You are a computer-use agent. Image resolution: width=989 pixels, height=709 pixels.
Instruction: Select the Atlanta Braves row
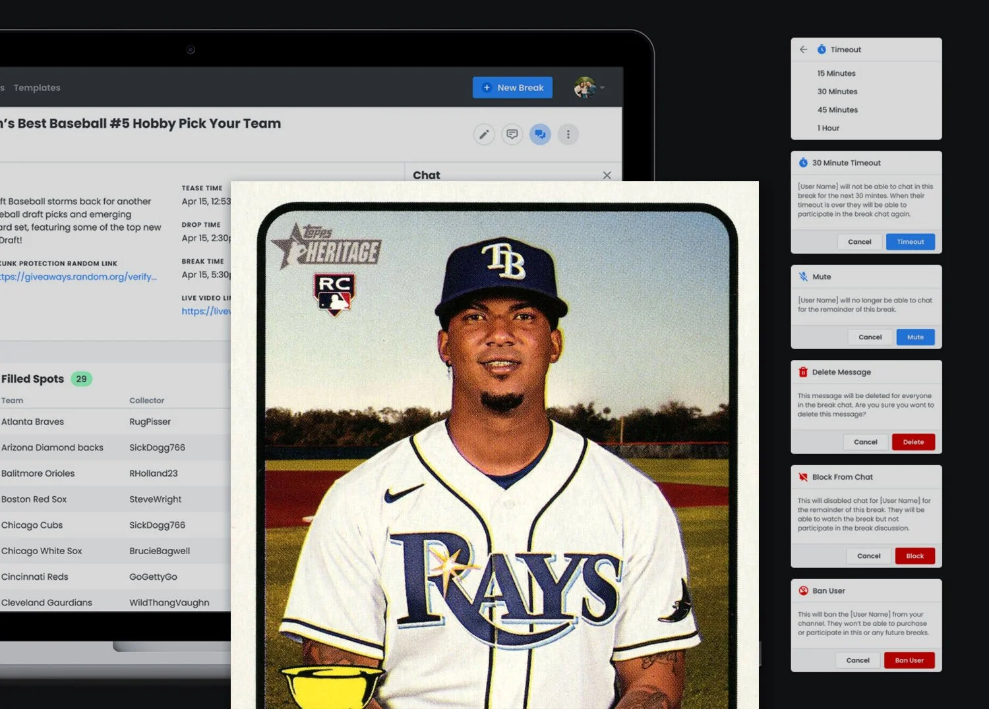115,422
